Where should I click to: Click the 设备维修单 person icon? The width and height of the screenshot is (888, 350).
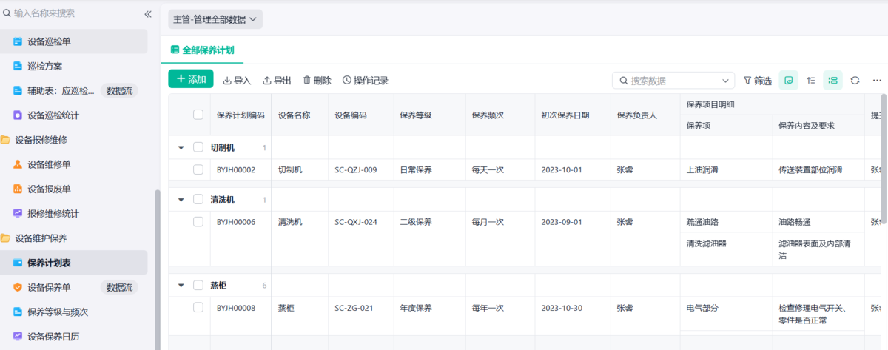click(18, 164)
